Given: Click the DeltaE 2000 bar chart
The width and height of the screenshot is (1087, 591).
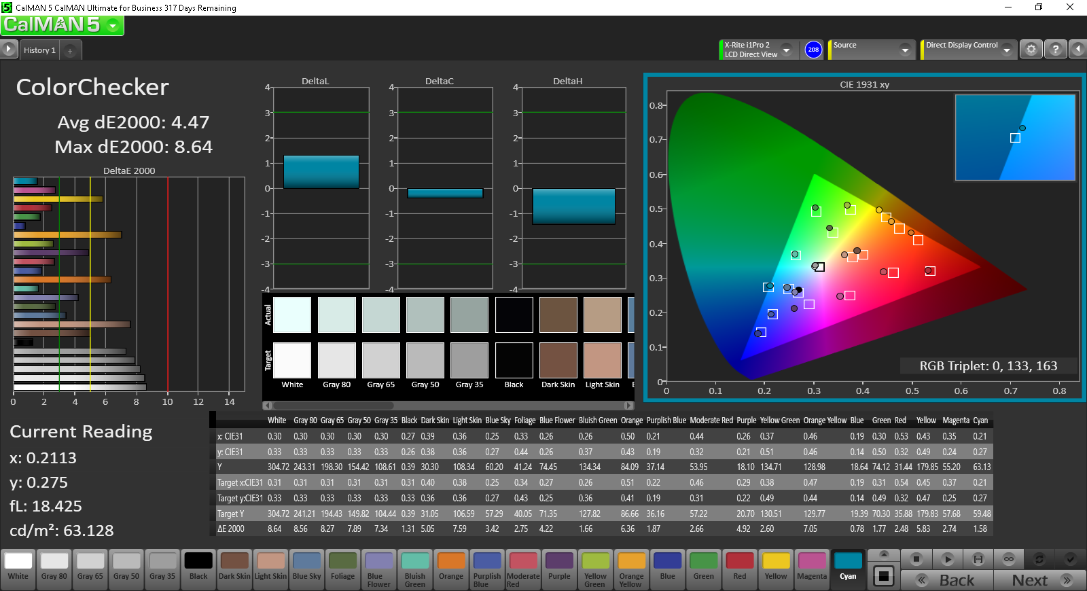Looking at the screenshot, I should click(129, 284).
